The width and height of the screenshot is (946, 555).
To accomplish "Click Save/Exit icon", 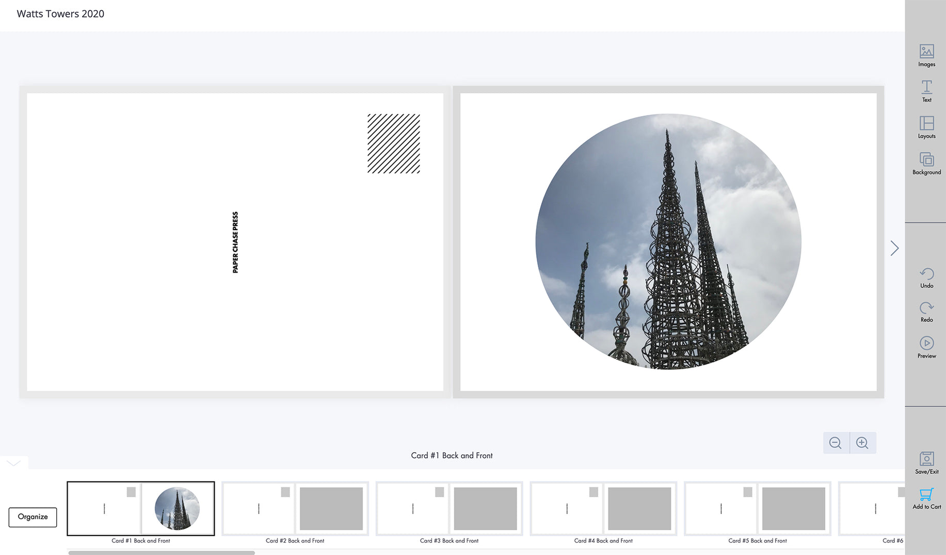I will 926,463.
